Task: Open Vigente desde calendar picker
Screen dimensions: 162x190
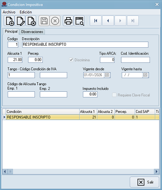Action: [x=107, y=75]
